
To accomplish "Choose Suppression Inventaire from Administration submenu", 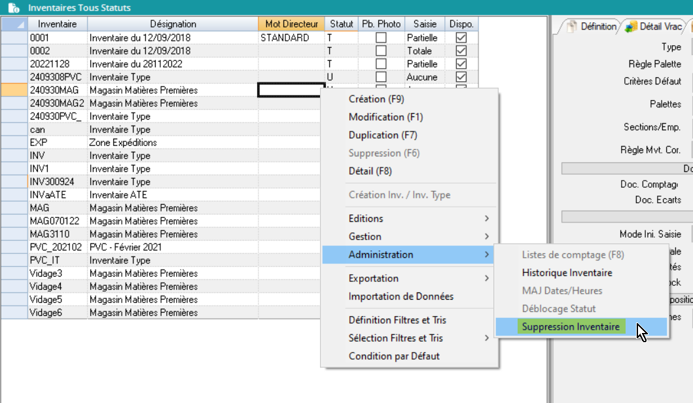I will pos(570,326).
